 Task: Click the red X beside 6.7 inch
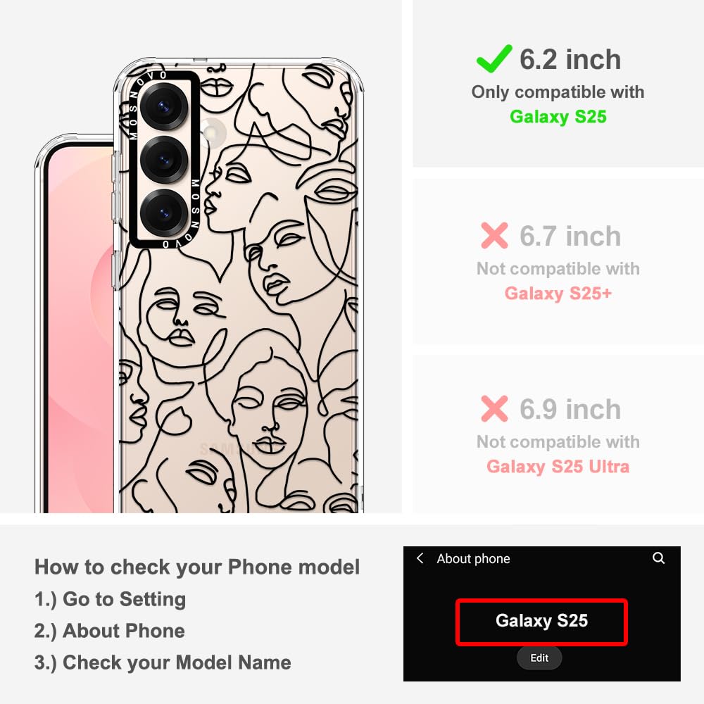point(494,235)
